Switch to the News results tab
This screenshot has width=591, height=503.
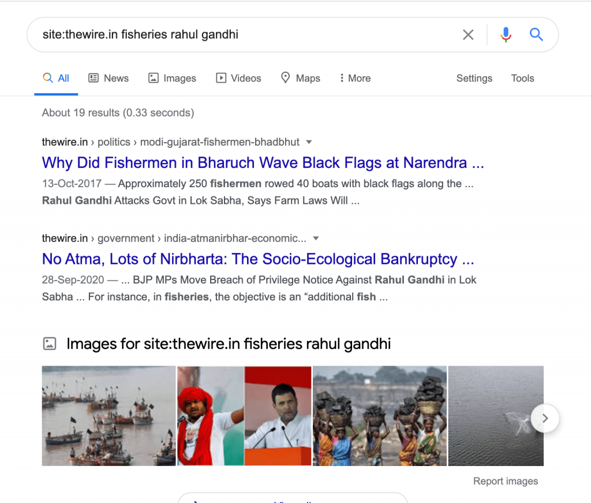coord(109,79)
